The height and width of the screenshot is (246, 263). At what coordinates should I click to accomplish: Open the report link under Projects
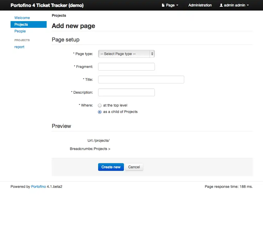[19, 47]
